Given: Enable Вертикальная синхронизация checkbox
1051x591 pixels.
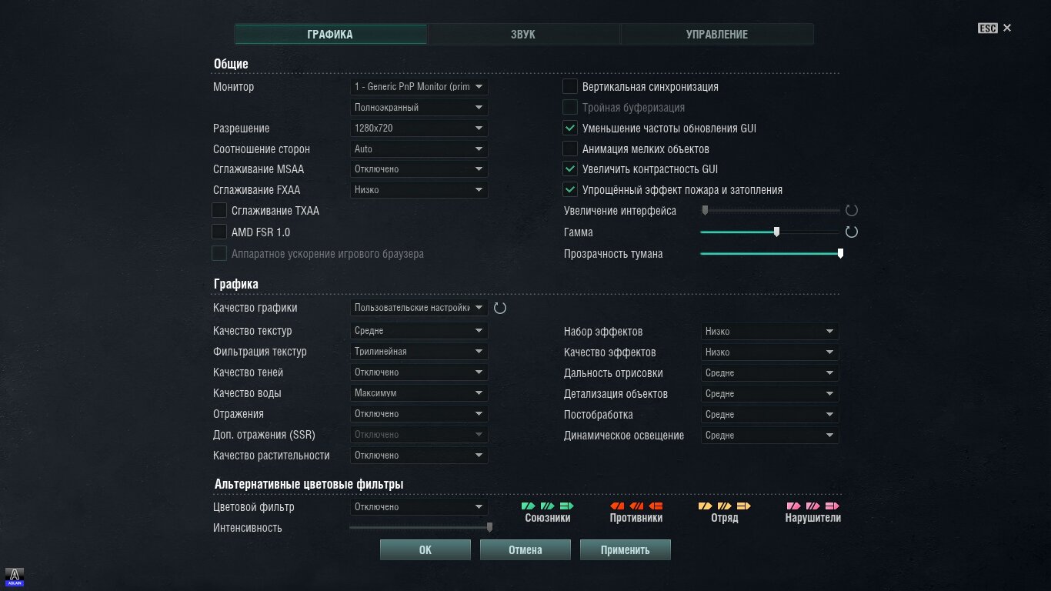Looking at the screenshot, I should (570, 86).
